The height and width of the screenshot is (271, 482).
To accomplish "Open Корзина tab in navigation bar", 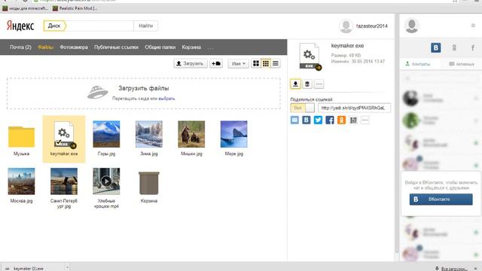I will [191, 47].
